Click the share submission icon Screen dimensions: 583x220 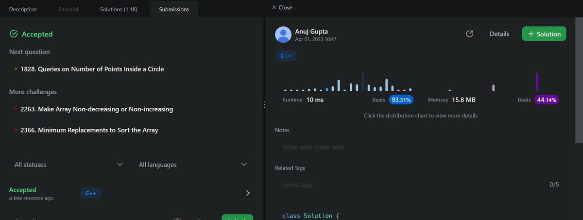[469, 34]
